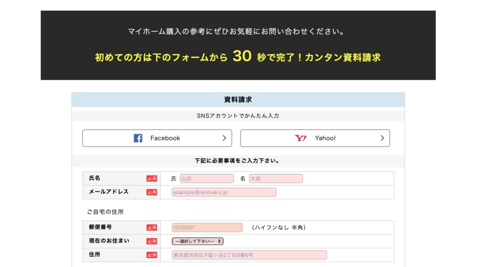Focus the 名 given name input field
This screenshot has height=267, width=484.
coord(276,179)
